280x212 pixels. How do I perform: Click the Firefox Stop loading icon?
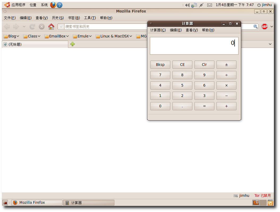pos(42,27)
